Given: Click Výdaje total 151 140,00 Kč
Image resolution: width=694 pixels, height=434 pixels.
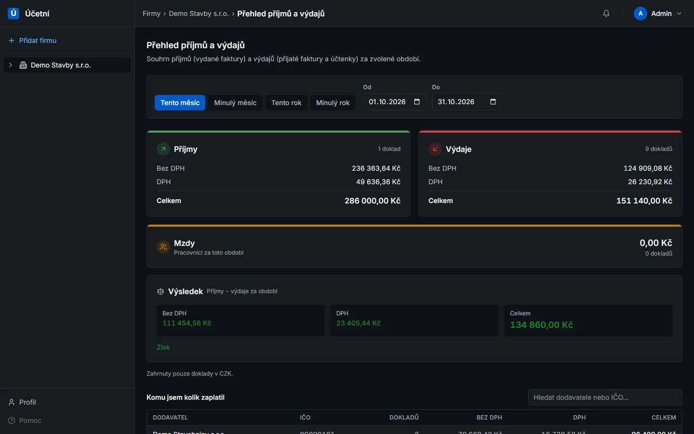Looking at the screenshot, I should click(644, 201).
